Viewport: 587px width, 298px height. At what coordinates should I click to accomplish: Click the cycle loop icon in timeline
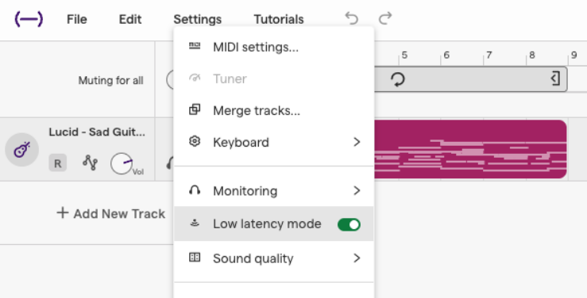(398, 79)
